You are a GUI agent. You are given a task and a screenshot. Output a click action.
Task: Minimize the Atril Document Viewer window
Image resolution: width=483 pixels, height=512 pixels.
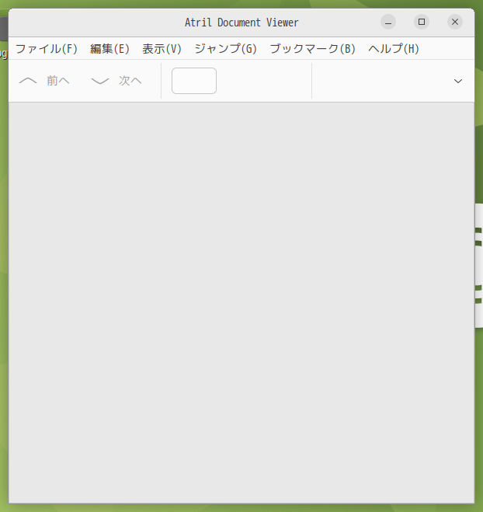pos(388,23)
